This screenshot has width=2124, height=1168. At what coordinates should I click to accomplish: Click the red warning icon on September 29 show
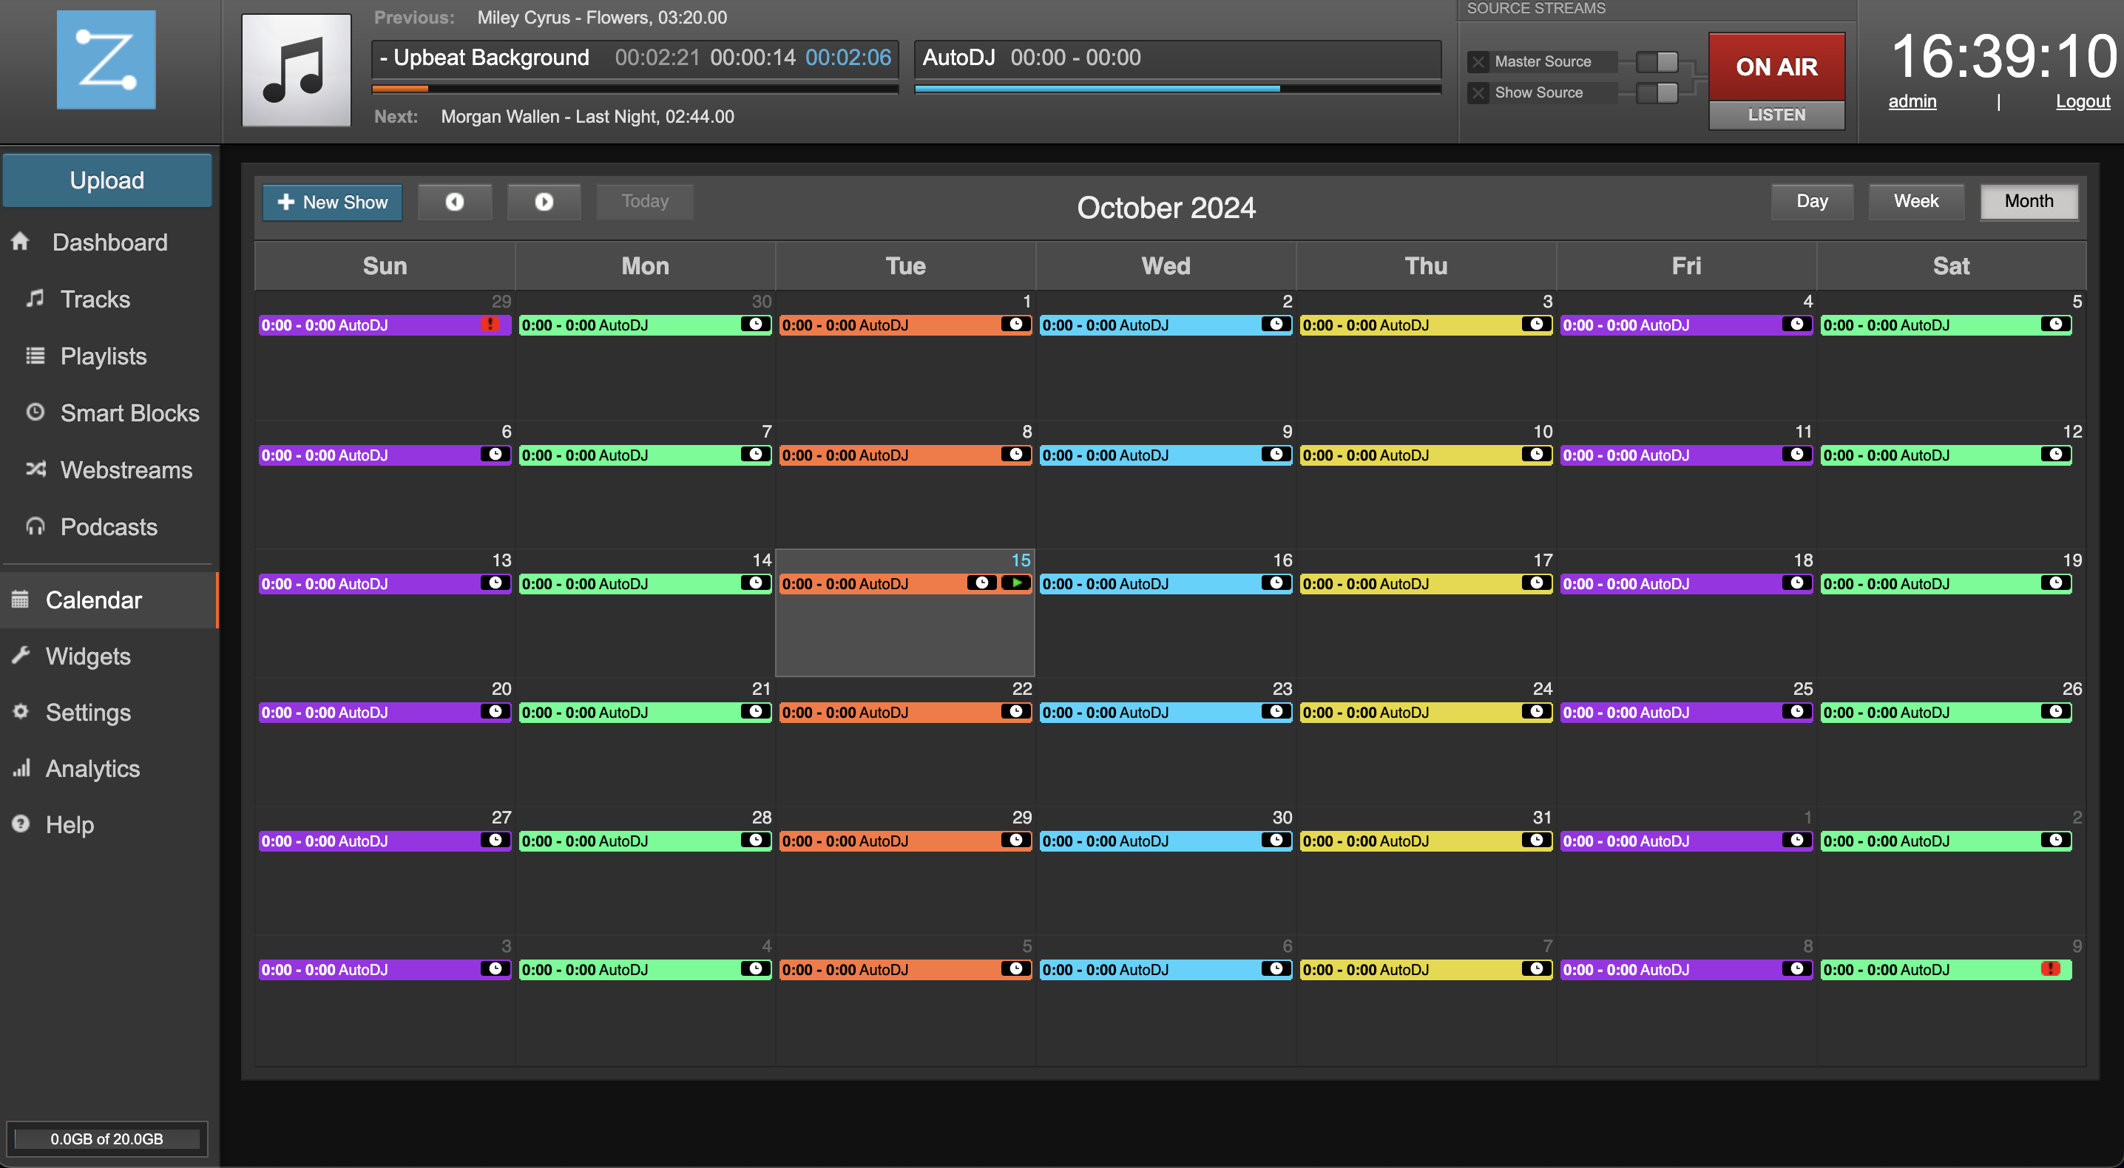click(x=490, y=325)
